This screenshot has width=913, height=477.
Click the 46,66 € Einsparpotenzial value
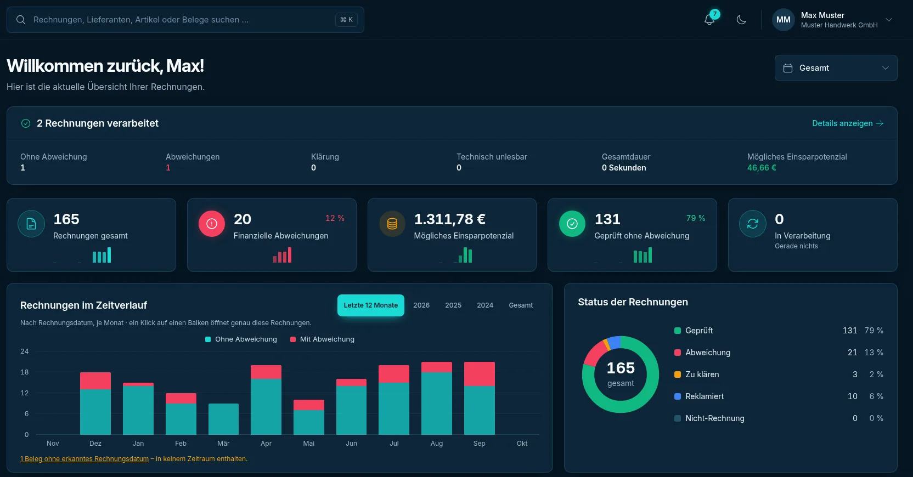762,168
